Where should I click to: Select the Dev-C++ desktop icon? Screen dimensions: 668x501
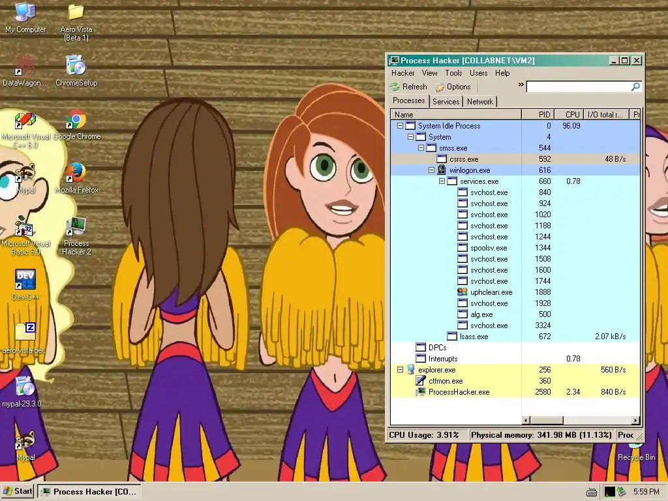click(25, 285)
